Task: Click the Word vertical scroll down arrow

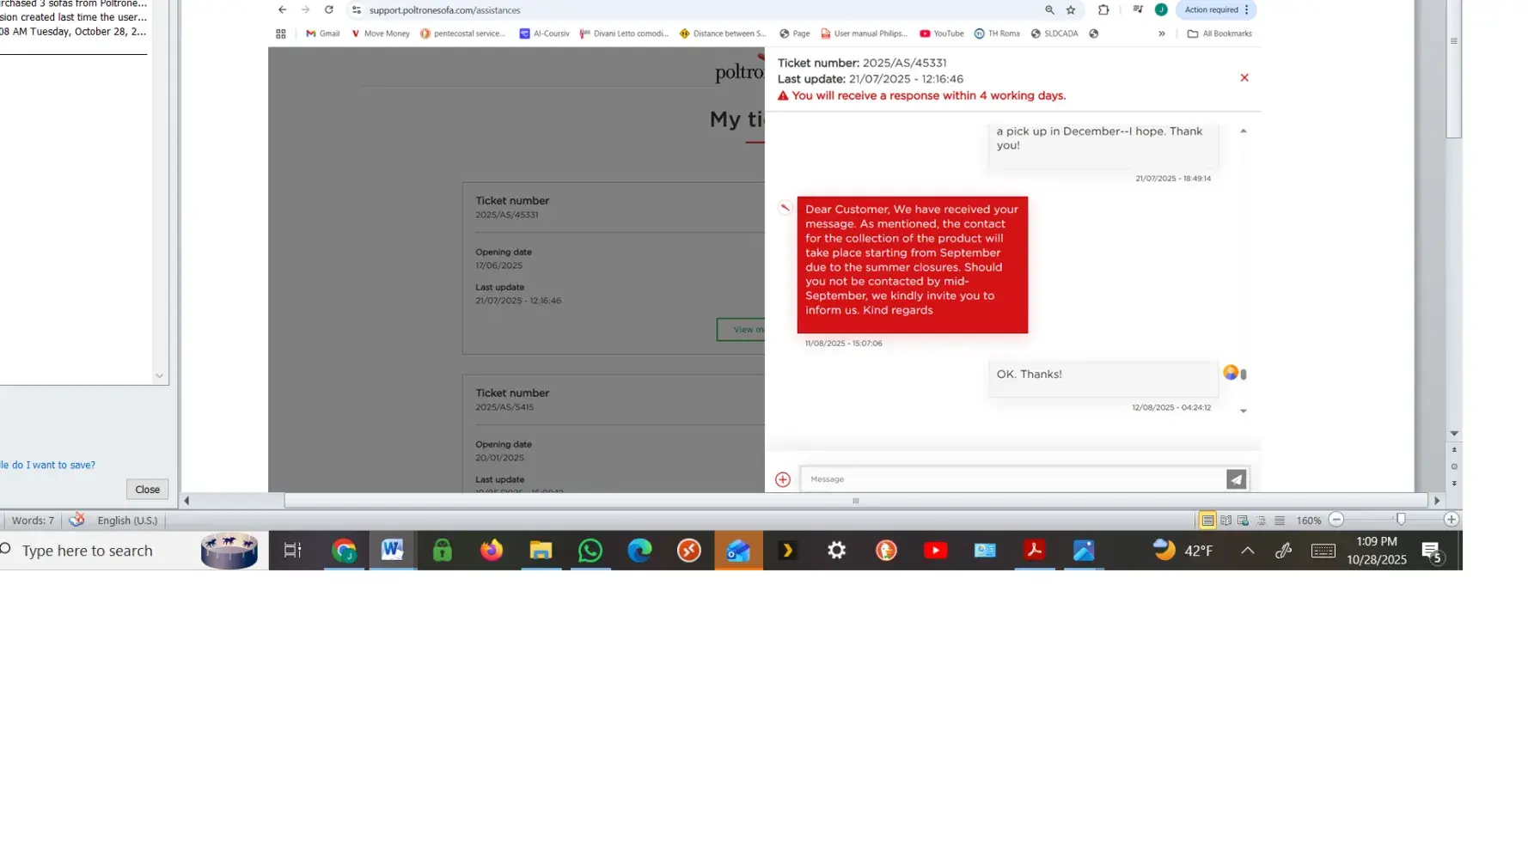Action: pyautogui.click(x=1454, y=433)
